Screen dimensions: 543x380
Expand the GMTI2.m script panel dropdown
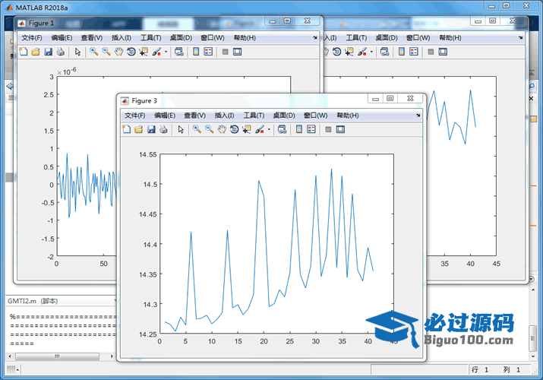(x=115, y=301)
